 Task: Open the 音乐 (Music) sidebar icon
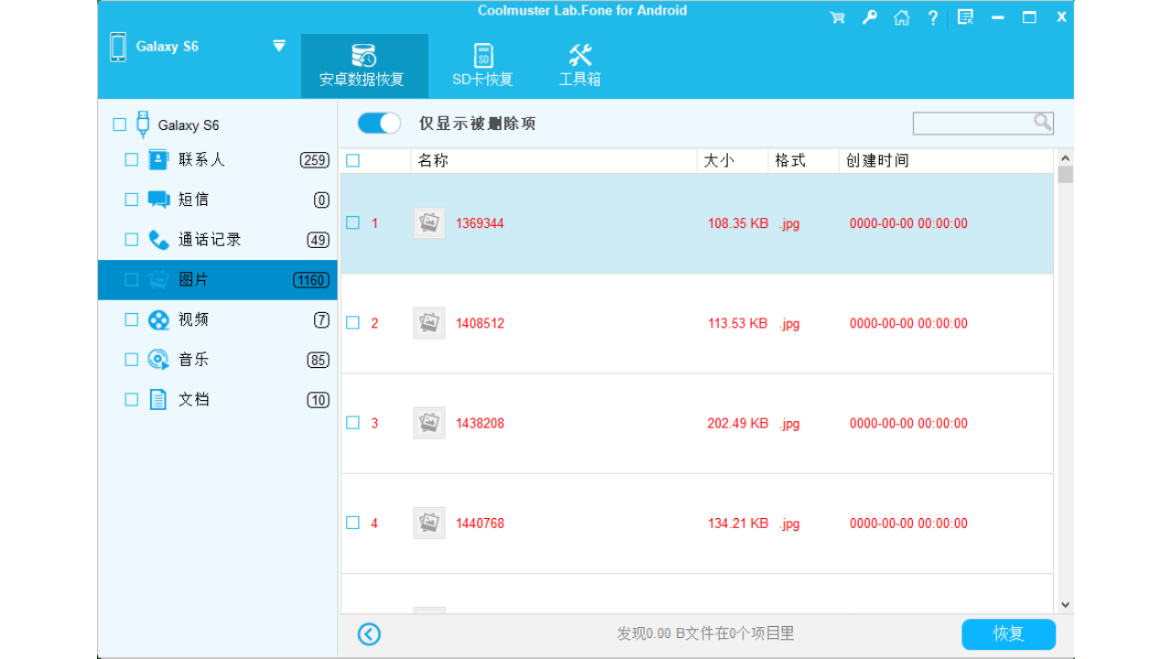[157, 359]
